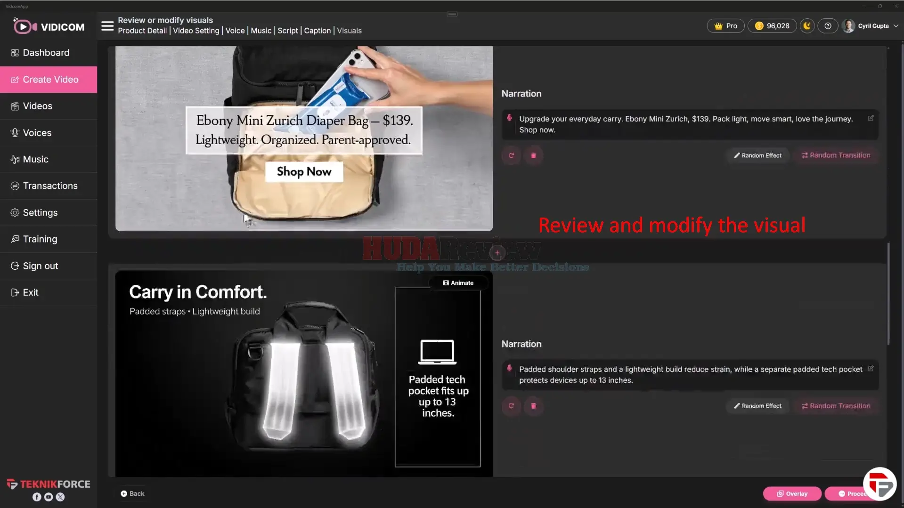View the 96,028 coin balance
Image resolution: width=904 pixels, height=508 pixels.
click(x=772, y=26)
